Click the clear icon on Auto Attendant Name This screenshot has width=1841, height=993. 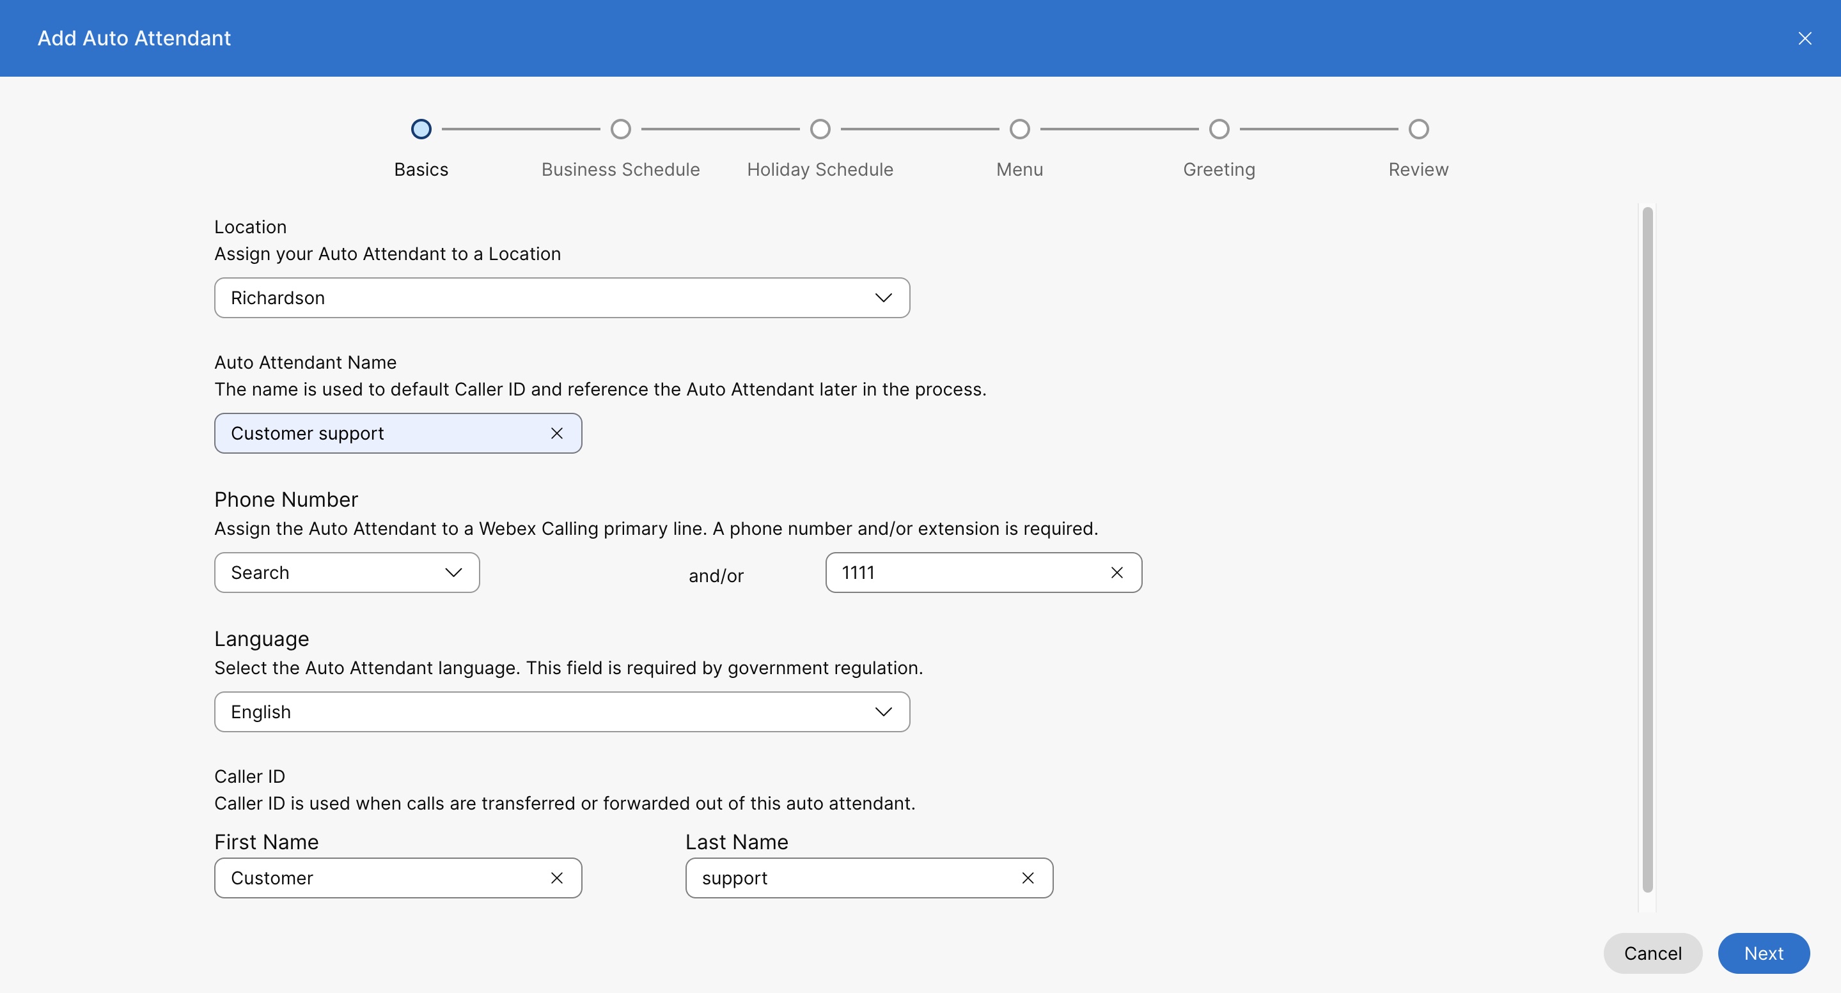(556, 433)
